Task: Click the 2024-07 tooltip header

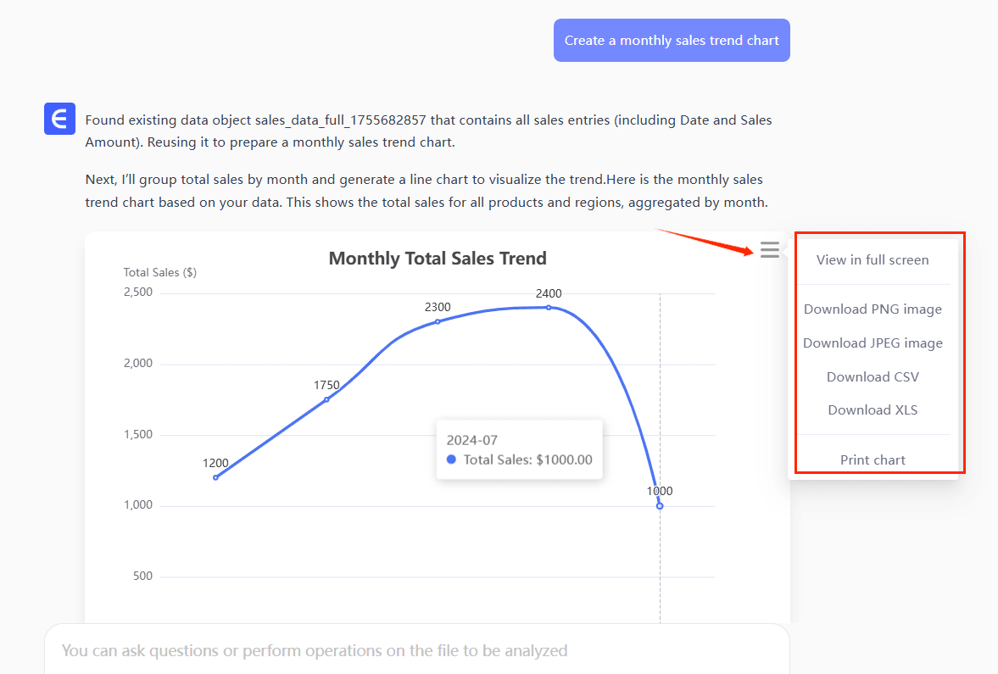Action: click(x=471, y=440)
